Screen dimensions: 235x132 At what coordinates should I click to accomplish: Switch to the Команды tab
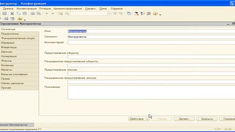tap(19, 65)
